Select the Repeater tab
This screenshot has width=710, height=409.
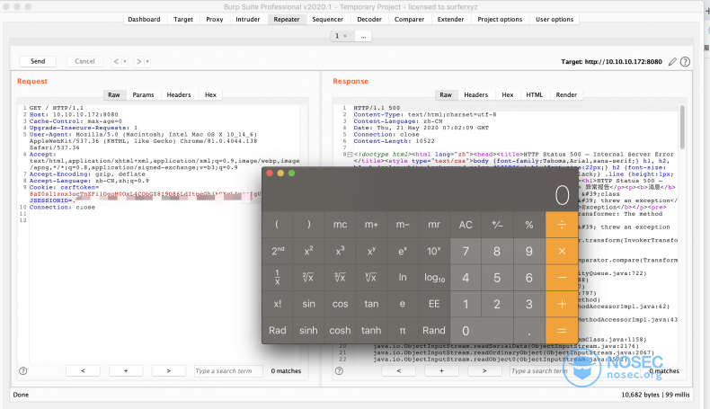click(x=286, y=20)
